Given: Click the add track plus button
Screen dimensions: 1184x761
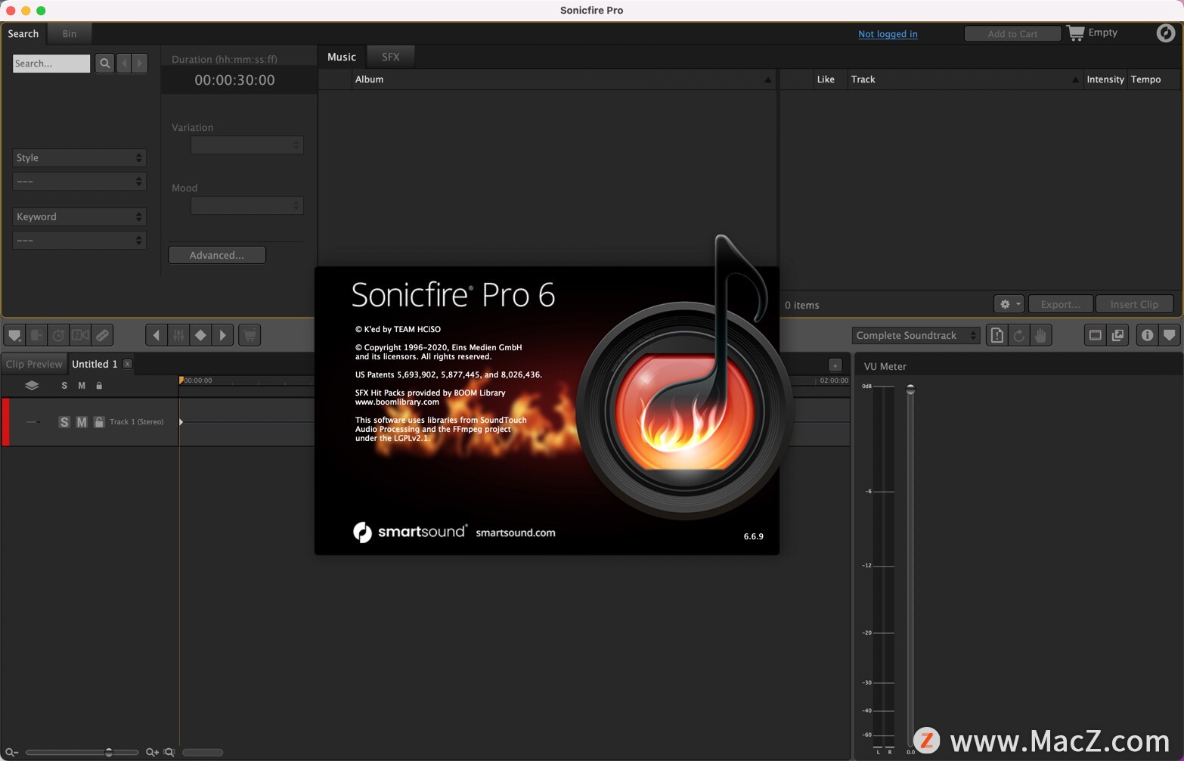Looking at the screenshot, I should pyautogui.click(x=835, y=365).
